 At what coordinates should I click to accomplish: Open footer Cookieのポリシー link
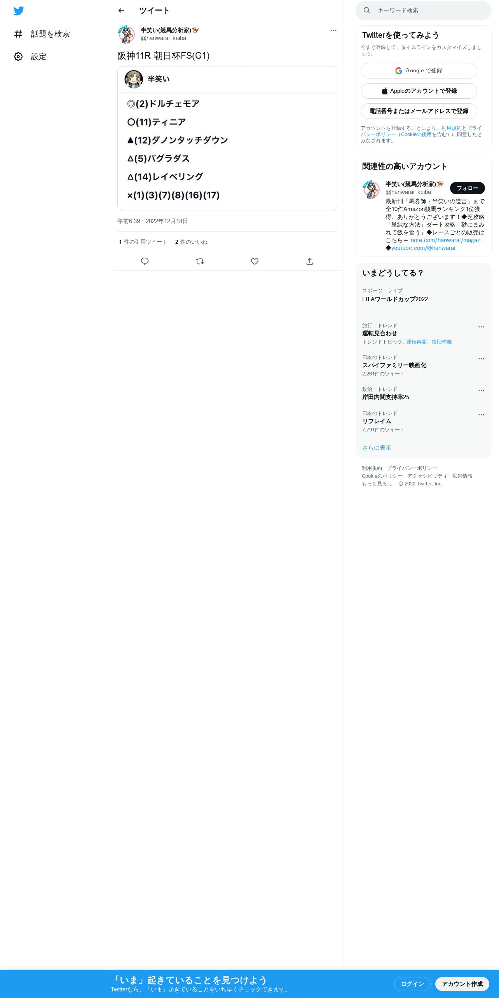[x=382, y=476]
